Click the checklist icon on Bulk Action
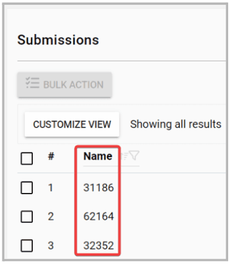The width and height of the screenshot is (230, 264). pyautogui.click(x=32, y=83)
